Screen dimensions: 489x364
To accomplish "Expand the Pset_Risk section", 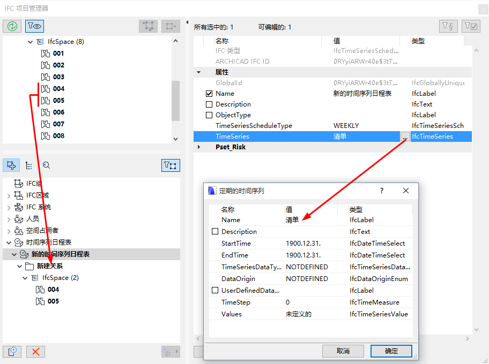I will pyautogui.click(x=198, y=147).
